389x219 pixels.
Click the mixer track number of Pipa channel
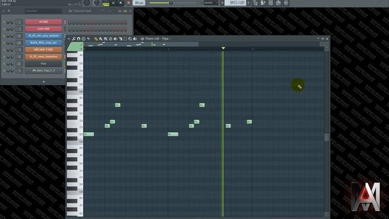[19, 64]
